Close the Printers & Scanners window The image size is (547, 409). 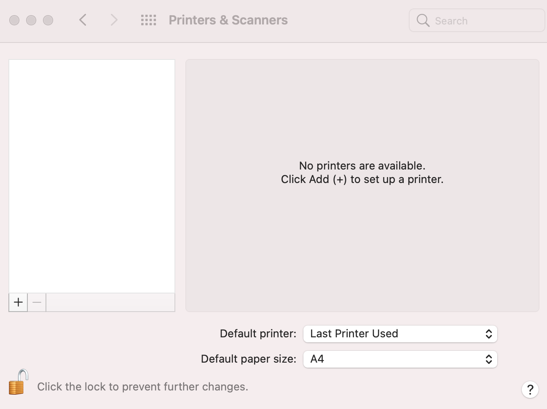[14, 20]
